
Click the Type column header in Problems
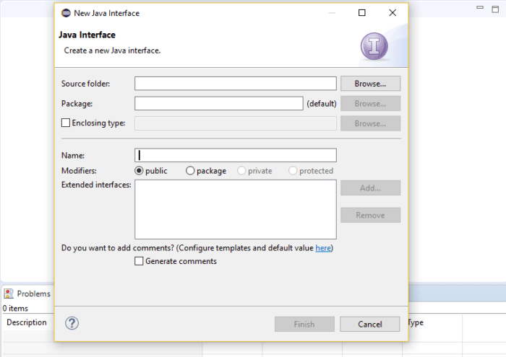[x=416, y=322]
